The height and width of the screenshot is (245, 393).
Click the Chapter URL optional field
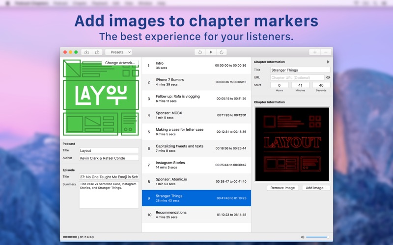pos(297,77)
